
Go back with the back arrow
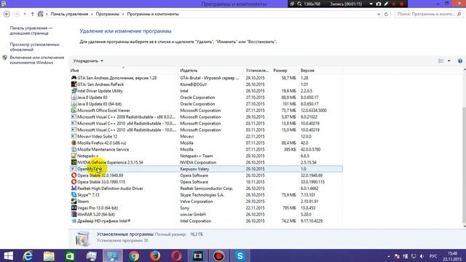tap(7, 14)
